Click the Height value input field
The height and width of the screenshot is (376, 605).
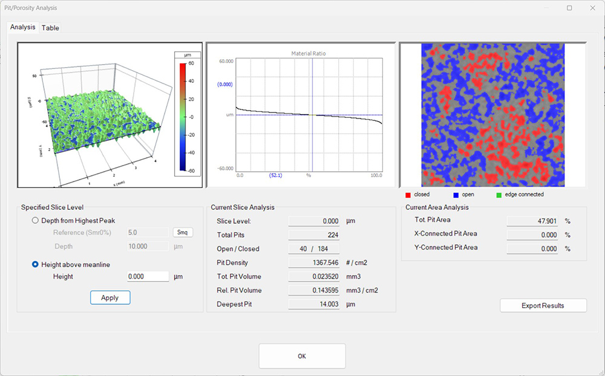(x=148, y=276)
